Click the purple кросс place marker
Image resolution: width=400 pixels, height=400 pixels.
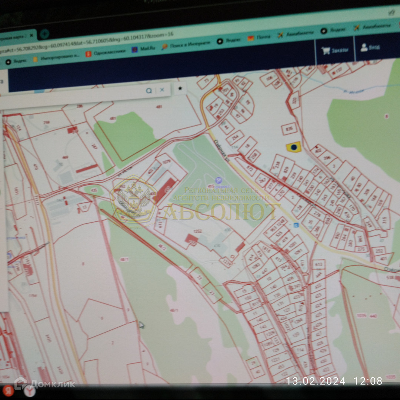219,180
